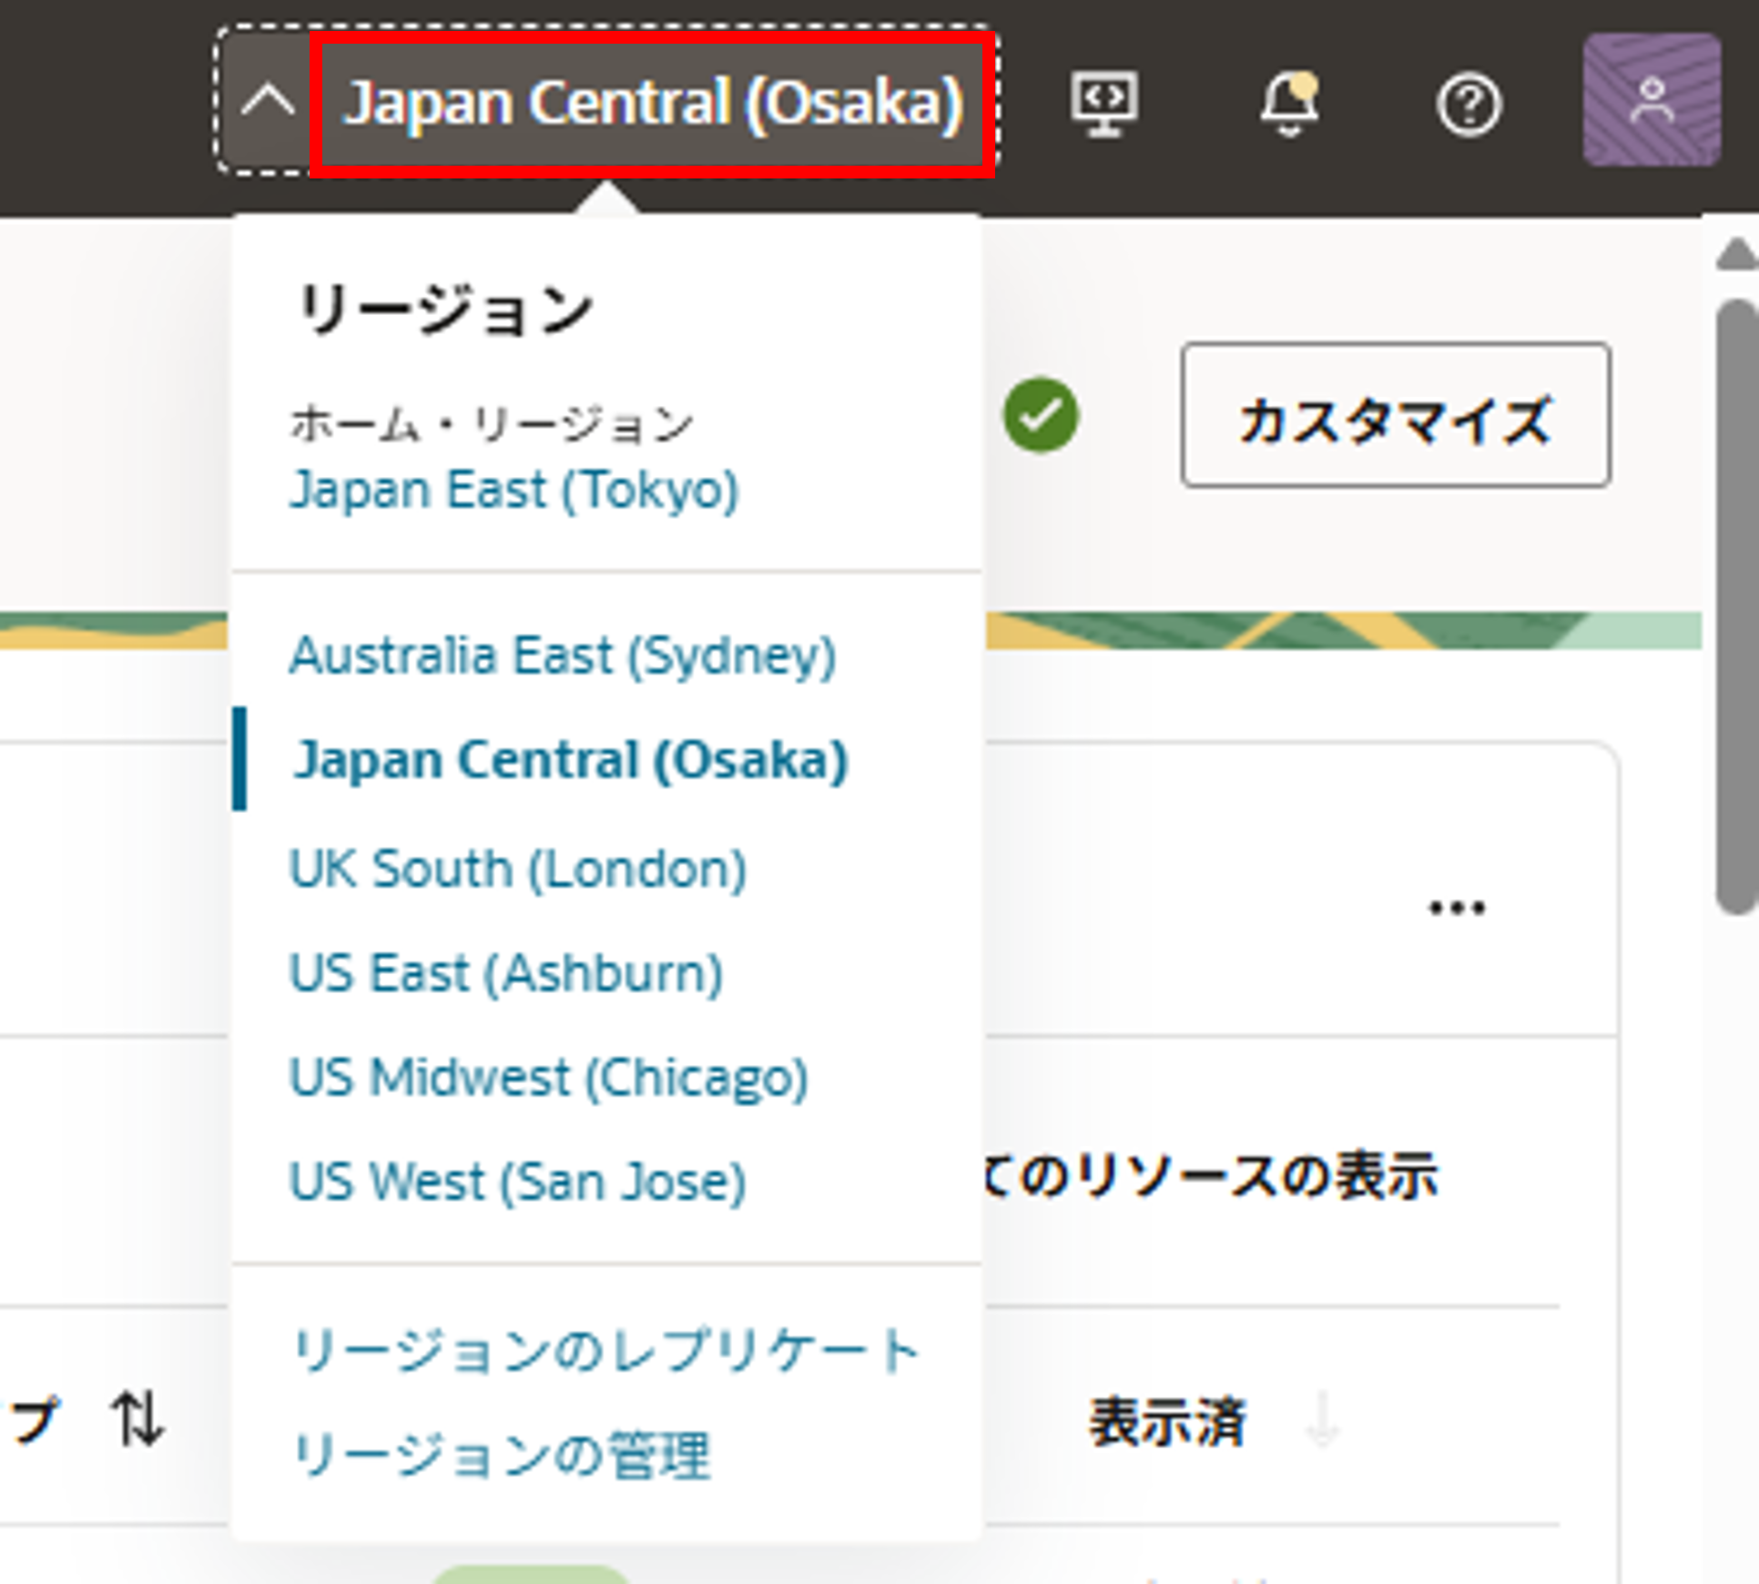Image resolution: width=1759 pixels, height=1584 pixels.
Task: Open リージョンのレプリケート link
Action: pyautogui.click(x=605, y=1350)
